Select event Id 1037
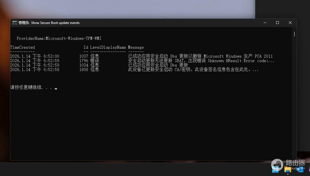This screenshot has height=176, width=310. [x=84, y=56]
